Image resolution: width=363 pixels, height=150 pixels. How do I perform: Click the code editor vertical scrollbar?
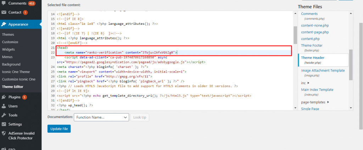[x=295, y=35]
